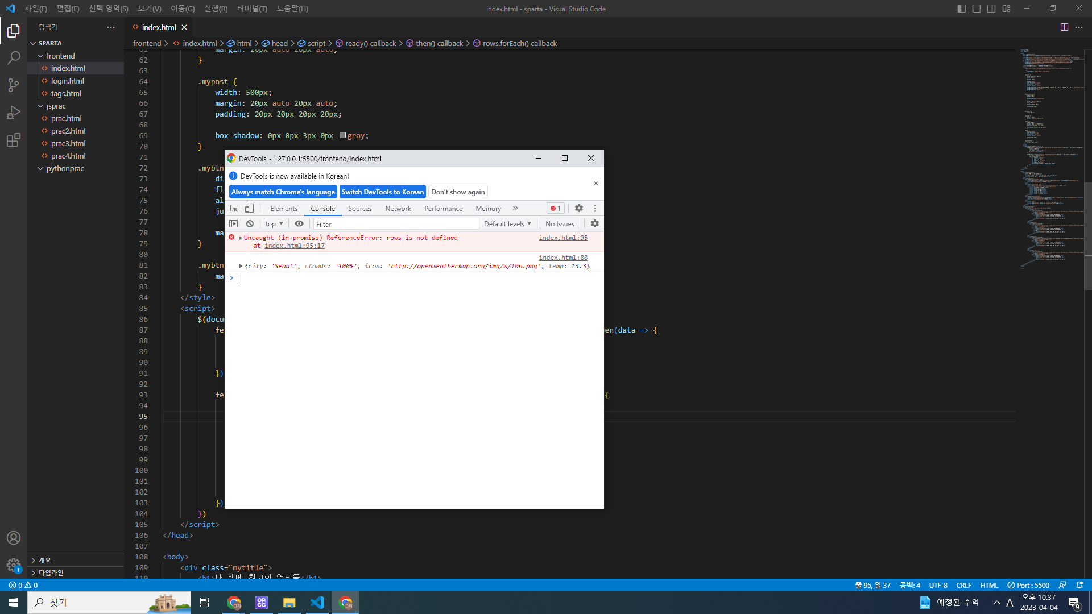
Task: Open File Explorer from the taskbar
Action: tap(289, 603)
